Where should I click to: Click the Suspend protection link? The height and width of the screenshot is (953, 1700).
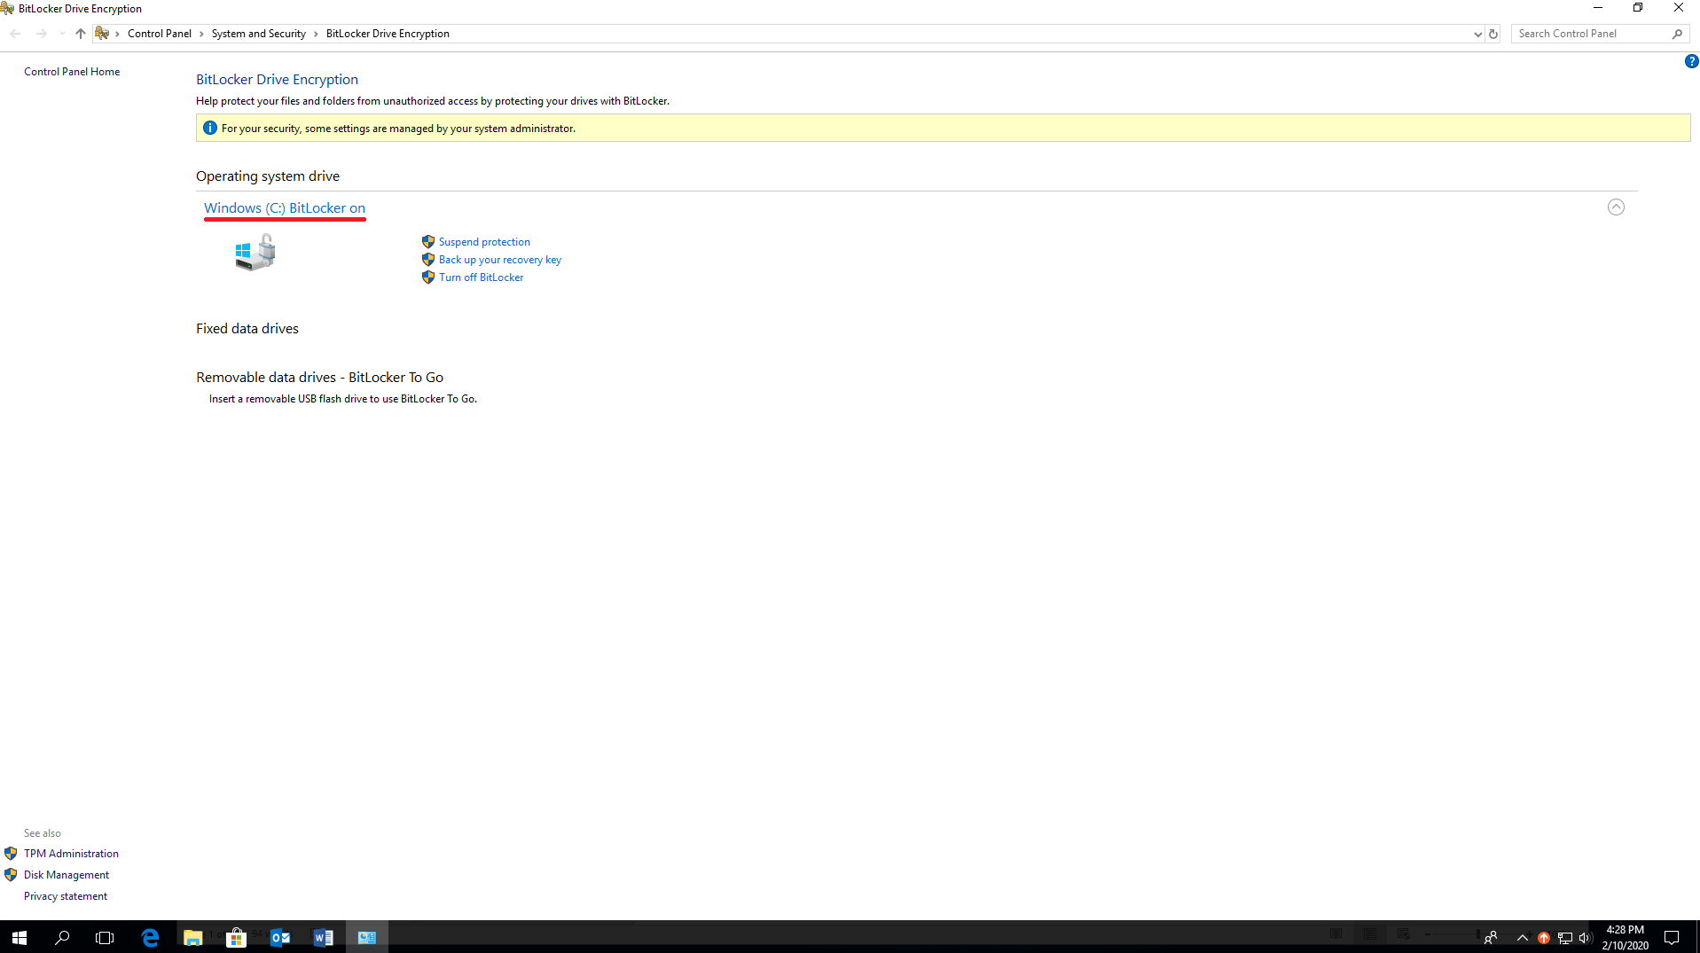click(x=484, y=241)
